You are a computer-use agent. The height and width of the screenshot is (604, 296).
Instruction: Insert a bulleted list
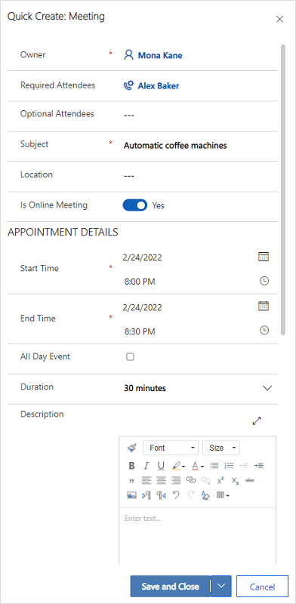pos(214,466)
